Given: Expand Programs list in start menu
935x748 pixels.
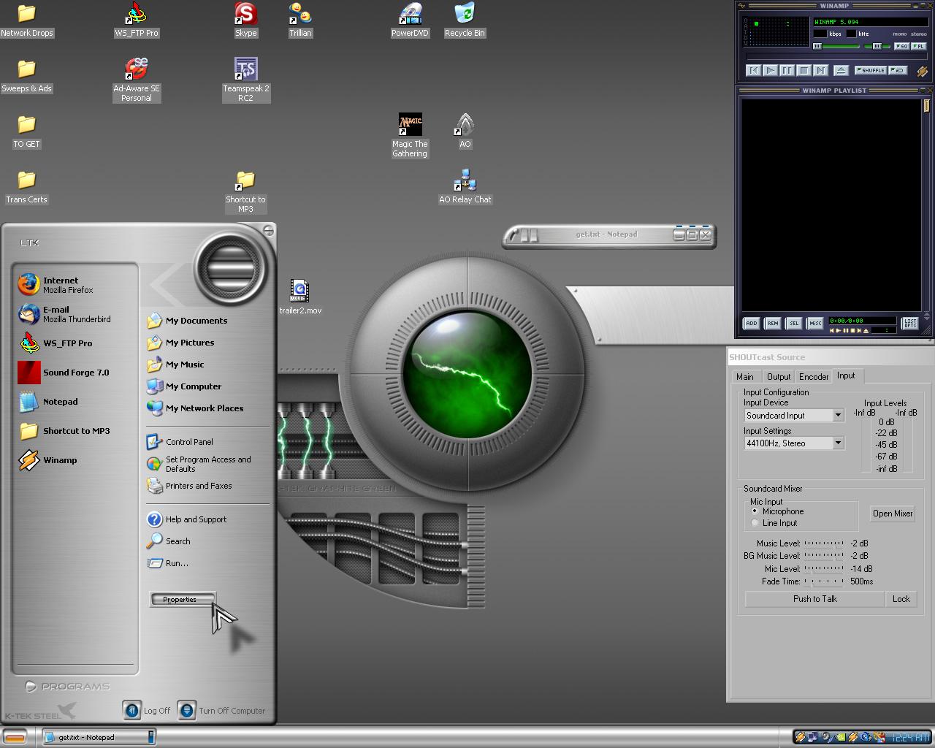Looking at the screenshot, I should coord(68,687).
